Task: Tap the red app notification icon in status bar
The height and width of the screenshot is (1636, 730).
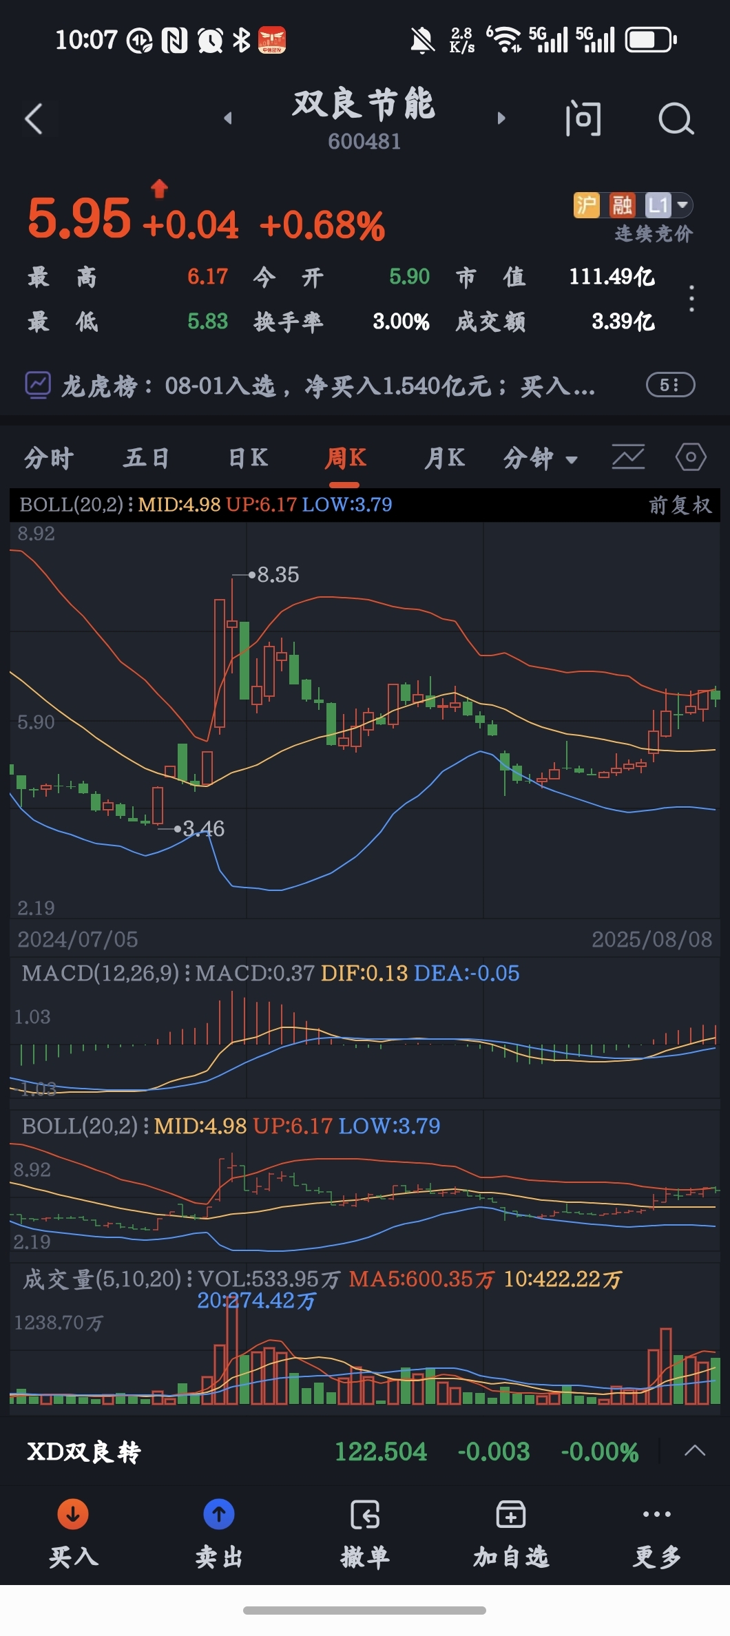Action: point(272,41)
